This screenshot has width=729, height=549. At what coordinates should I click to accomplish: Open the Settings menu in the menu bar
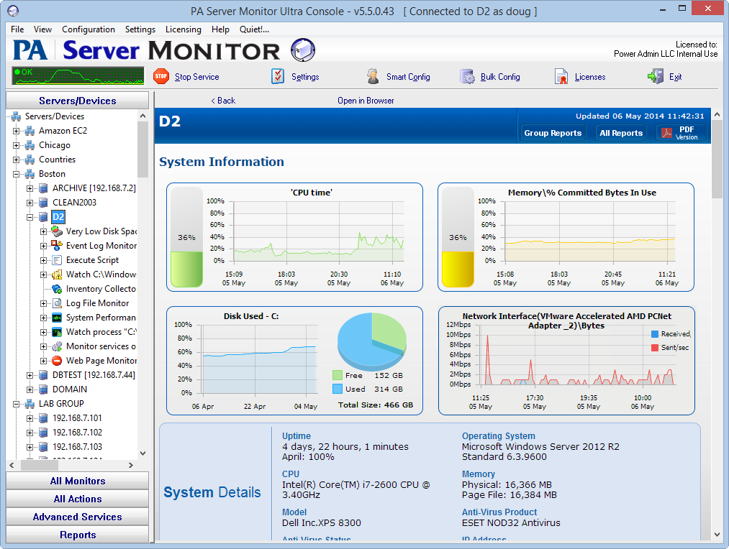(140, 29)
